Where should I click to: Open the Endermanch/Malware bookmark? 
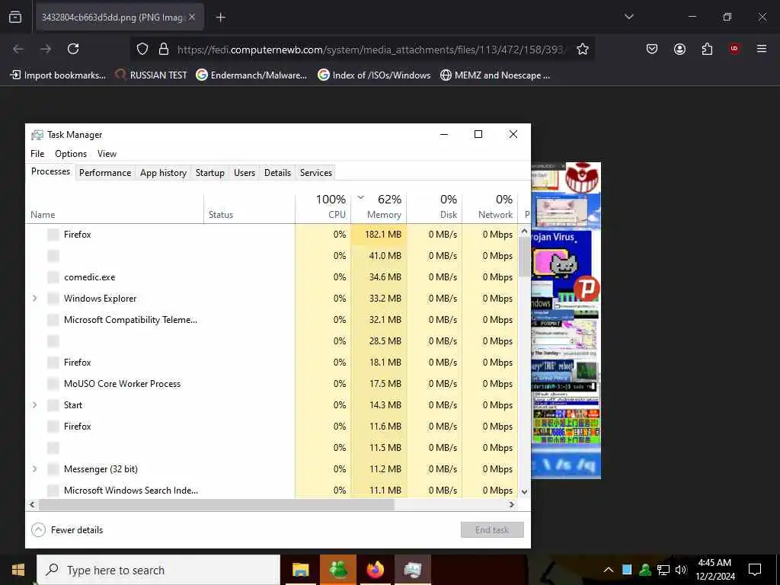click(251, 75)
